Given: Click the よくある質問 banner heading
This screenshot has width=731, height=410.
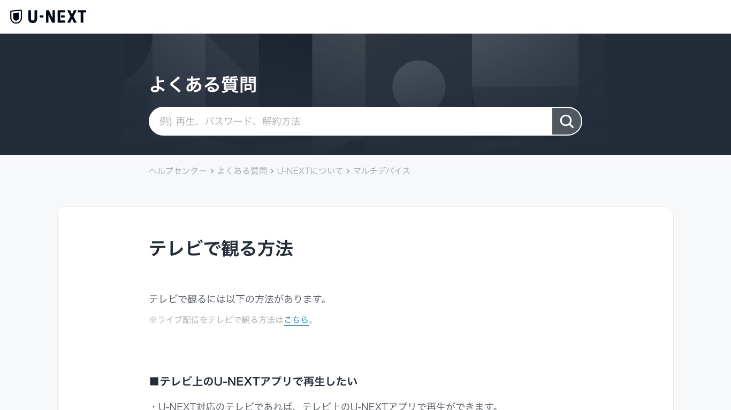Looking at the screenshot, I should [x=203, y=84].
